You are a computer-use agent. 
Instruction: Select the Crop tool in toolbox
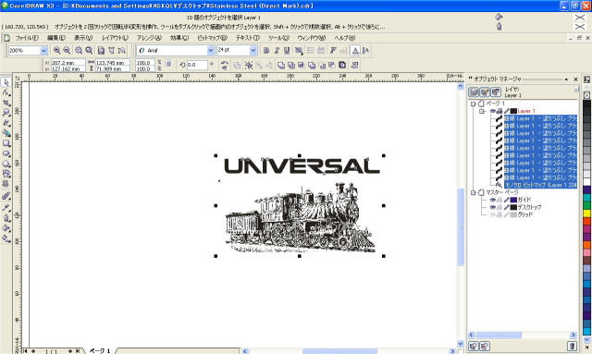tap(6, 103)
